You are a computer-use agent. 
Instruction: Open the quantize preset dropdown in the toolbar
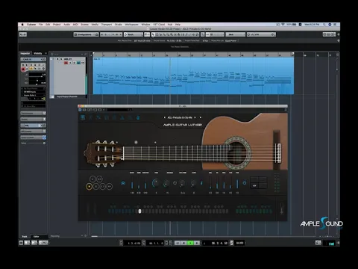[x=261, y=34]
